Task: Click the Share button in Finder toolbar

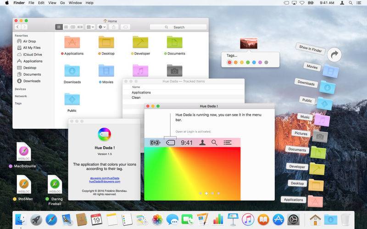Action: pyautogui.click(x=114, y=27)
